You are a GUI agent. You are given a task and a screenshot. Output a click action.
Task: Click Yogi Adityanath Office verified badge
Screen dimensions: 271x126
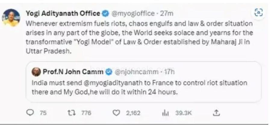coord(105,13)
